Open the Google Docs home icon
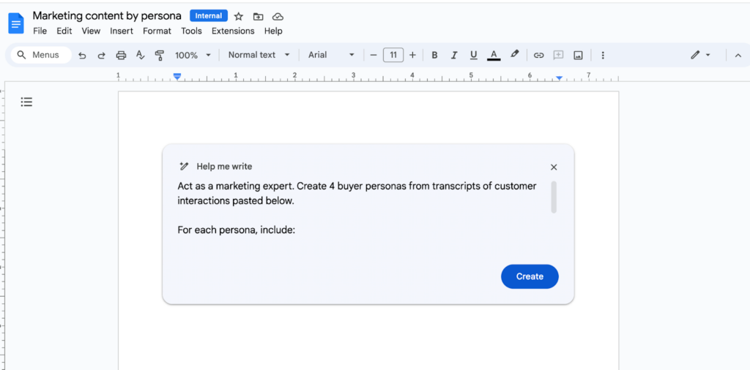The image size is (750, 370). [16, 23]
